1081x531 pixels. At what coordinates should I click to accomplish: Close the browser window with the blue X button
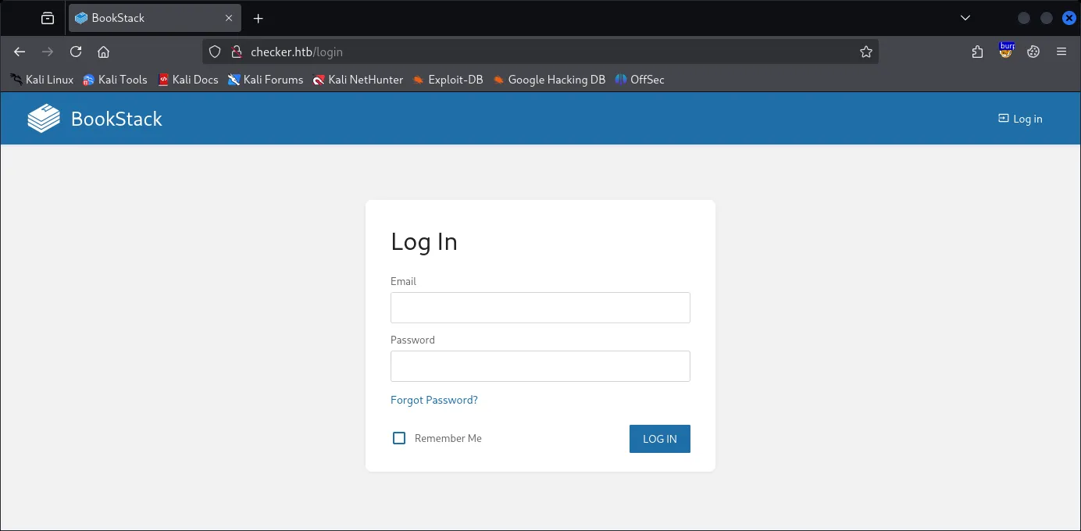click(1069, 18)
